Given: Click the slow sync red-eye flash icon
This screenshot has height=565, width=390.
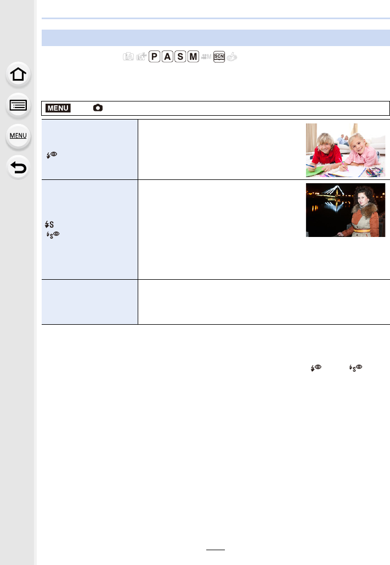Looking at the screenshot, I should coord(53,235).
